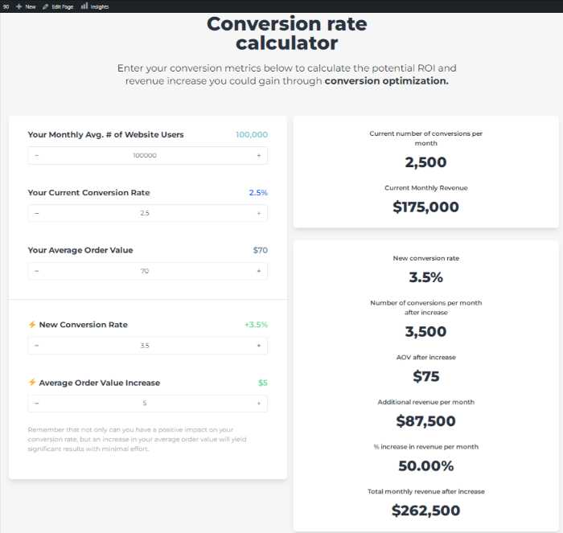Click the 'Your Current Conversion Rate' label
This screenshot has width=563, height=533.
[88, 193]
